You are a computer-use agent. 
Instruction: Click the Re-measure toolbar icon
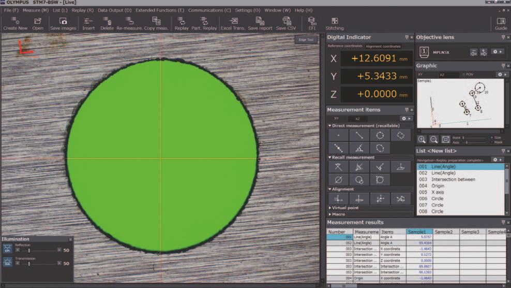[x=129, y=23]
